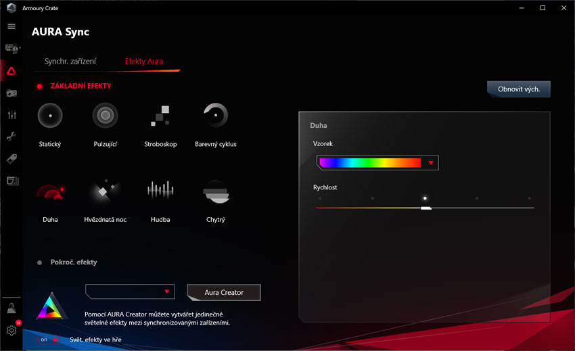The height and width of the screenshot is (351, 575).
Task: Open the game library controller sidebar icon
Action: tap(11, 93)
